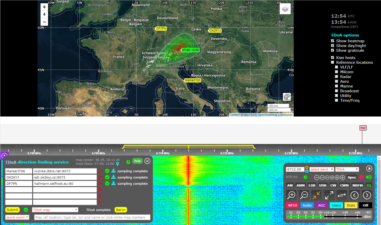This screenshot has height=225, width=381.
Task: Select USB demodulation mode
Action: 323,185
